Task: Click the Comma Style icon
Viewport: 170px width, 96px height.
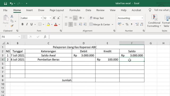Action: (x=131, y=24)
